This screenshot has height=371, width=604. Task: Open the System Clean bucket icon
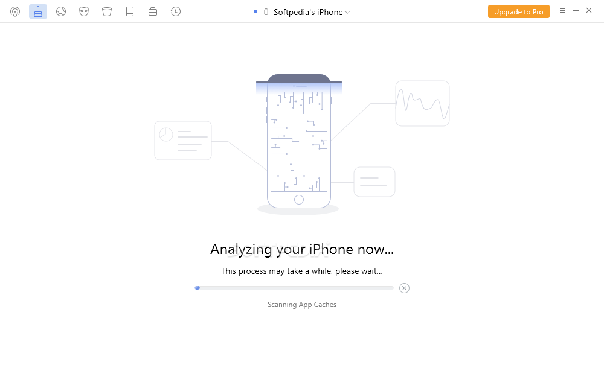(107, 11)
